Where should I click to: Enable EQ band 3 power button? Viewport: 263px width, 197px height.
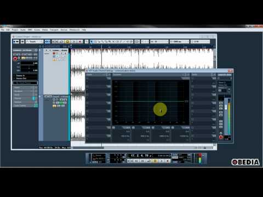153,128
